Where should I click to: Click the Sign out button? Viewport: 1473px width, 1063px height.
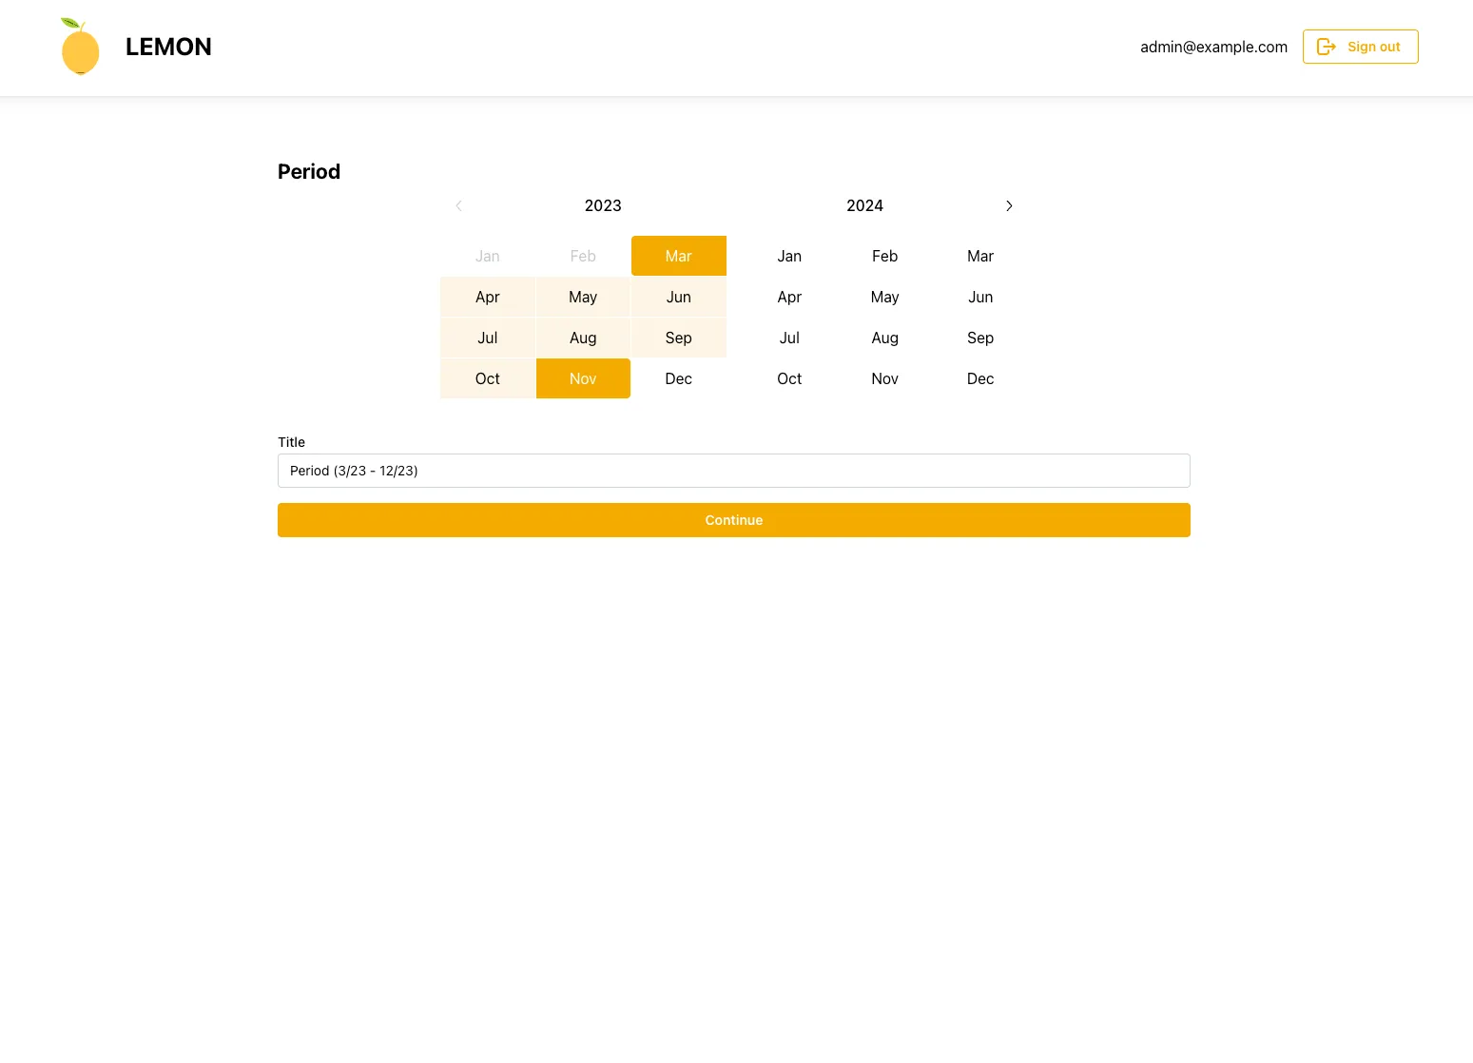click(1361, 46)
